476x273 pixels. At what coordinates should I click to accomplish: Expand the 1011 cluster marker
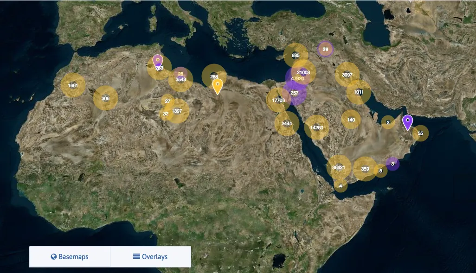click(359, 92)
